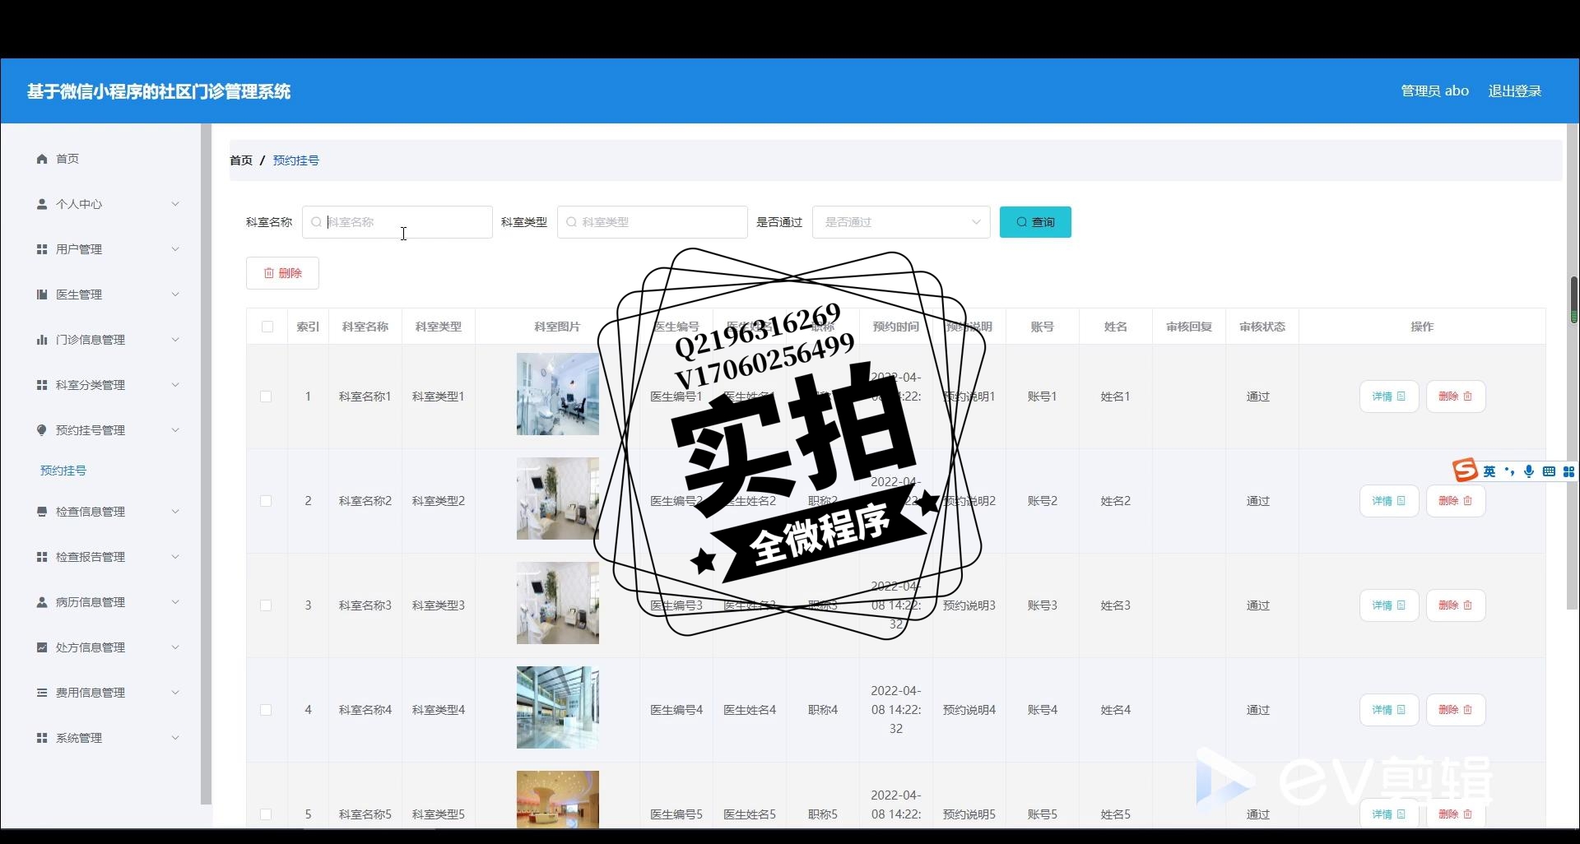Click the grid icon for 系统管理
Screen dimensions: 1580x844
42,738
